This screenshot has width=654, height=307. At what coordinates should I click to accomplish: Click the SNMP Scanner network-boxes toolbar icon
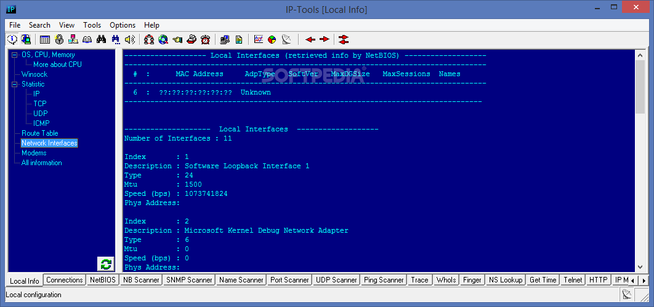tap(73, 39)
